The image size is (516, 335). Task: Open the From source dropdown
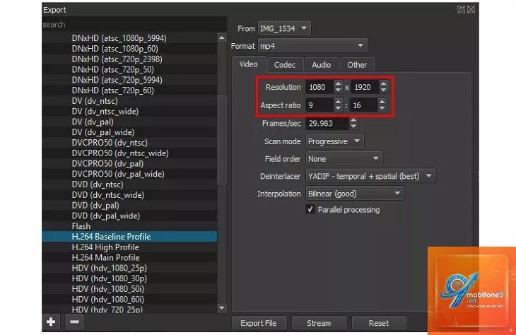(x=284, y=28)
